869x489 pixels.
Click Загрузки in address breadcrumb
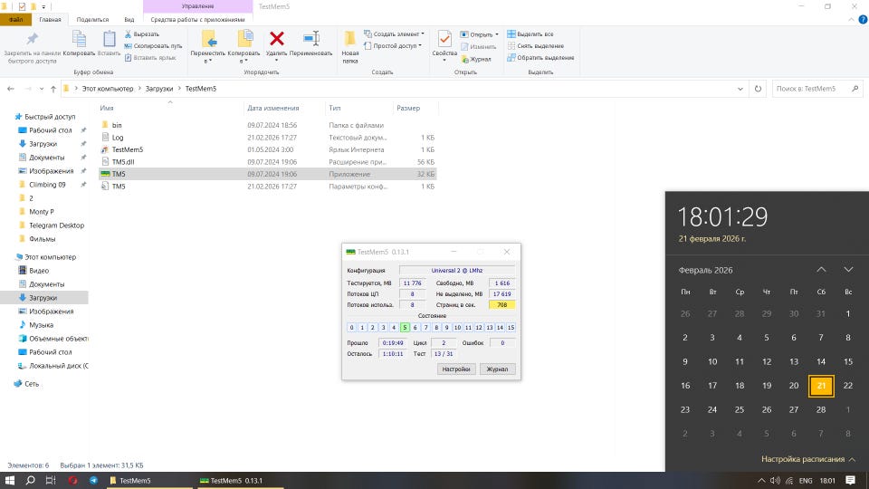[x=159, y=89]
